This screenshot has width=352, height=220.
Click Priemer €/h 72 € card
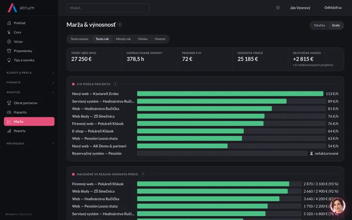point(205,59)
